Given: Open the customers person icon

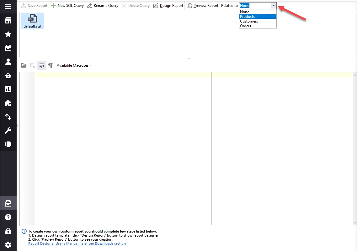Looking at the screenshot, I should (x=8, y=62).
